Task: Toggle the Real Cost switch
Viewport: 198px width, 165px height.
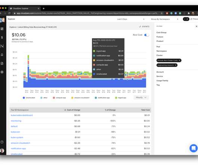Action: coord(146,35)
